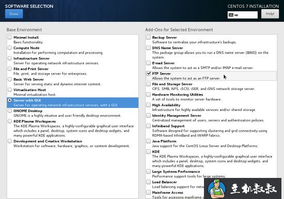Choose Infrastructure Server radio button
Viewport: 284px width, 199px height.
click(10, 58)
